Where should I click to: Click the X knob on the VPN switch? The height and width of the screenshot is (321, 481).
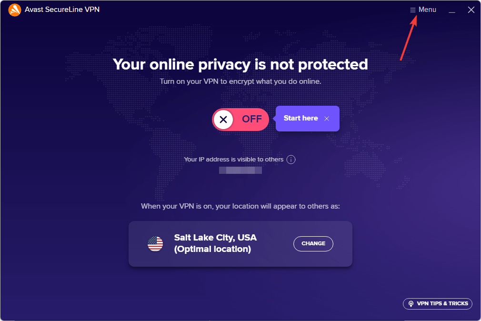223,119
